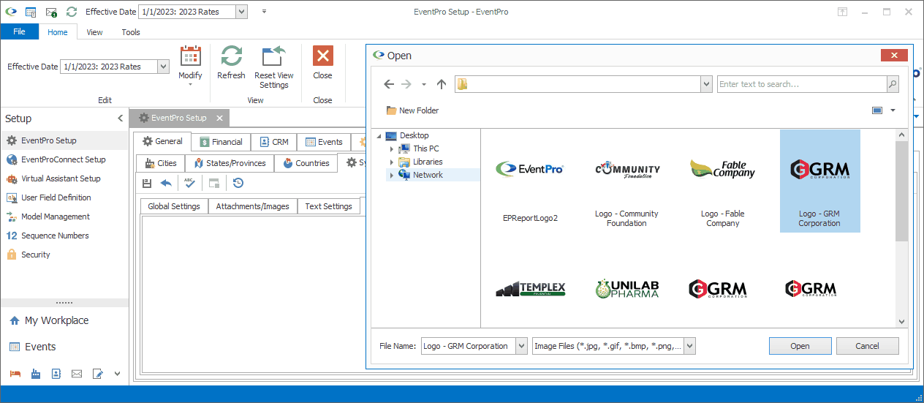Open the States/Provinces sub-tab
Screen dimensions: 924x403
[x=230, y=163]
